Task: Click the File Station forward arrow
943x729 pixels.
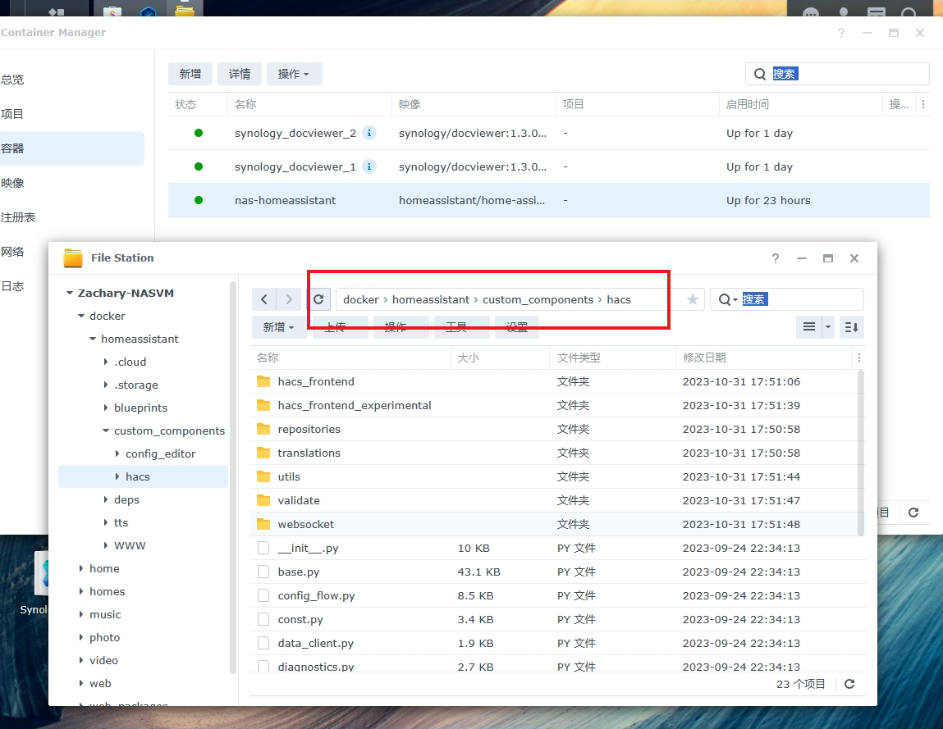Action: tap(289, 299)
